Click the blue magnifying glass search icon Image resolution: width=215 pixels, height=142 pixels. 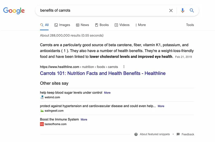(x=192, y=10)
